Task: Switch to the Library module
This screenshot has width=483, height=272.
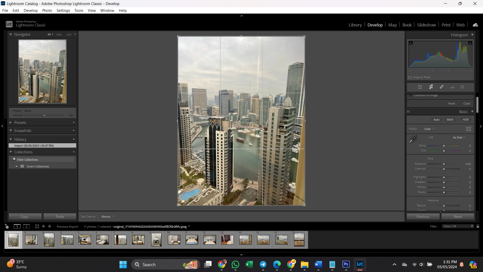Action: [355, 25]
